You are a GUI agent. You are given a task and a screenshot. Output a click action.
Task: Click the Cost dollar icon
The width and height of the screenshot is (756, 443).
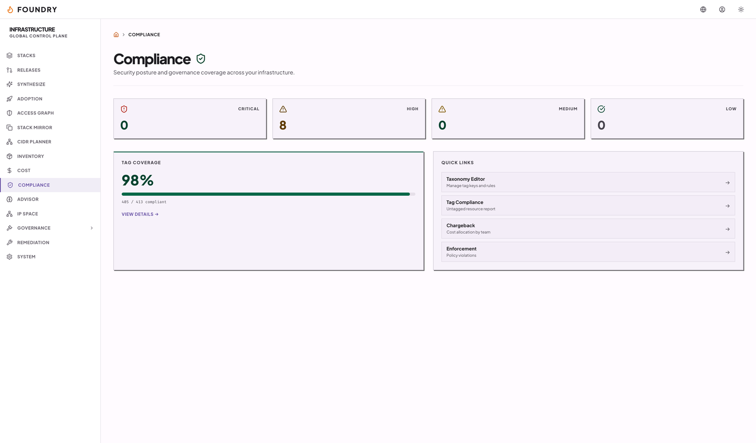(x=9, y=171)
